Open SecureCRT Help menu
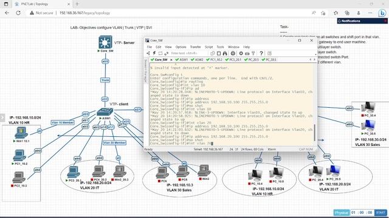389x218 pixels. [x=246, y=47]
